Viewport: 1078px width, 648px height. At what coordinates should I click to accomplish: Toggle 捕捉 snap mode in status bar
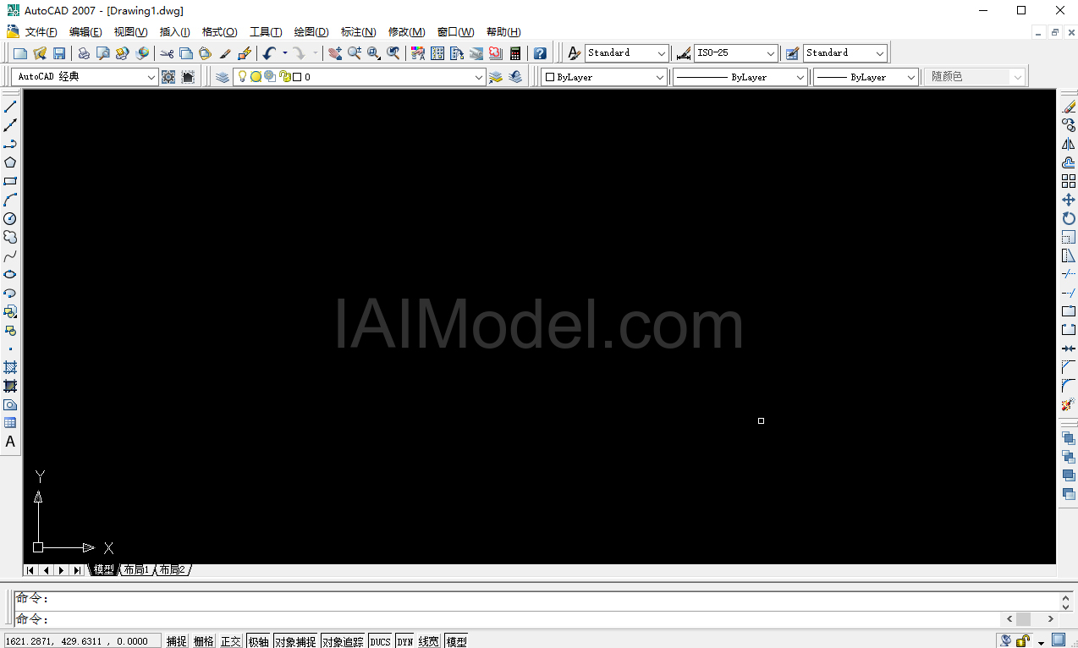176,641
